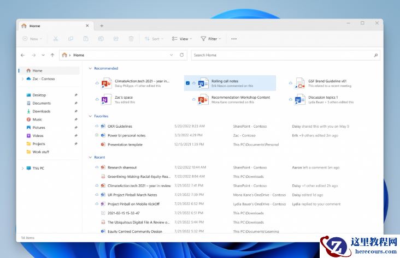Viewport: 400px width, 258px height.
Task: Open the View dropdown menu
Action: point(181,39)
